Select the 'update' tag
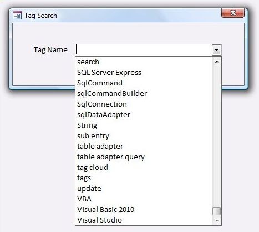This screenshot has height=232, width=259. pyautogui.click(x=144, y=189)
